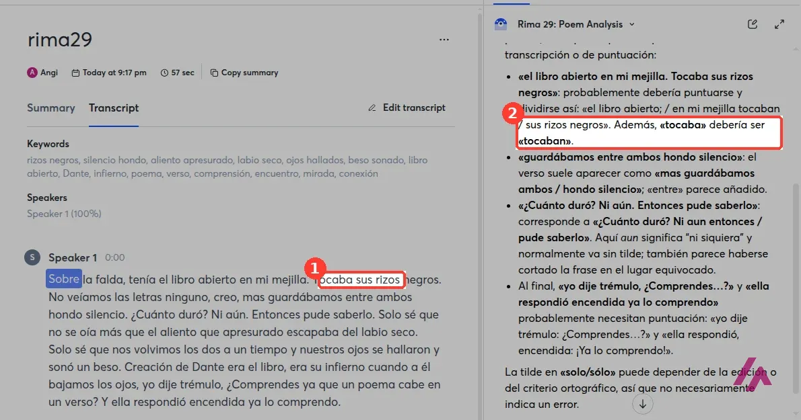Screen dimensions: 801x420
Task: Switch to the Summary tab
Action: point(51,108)
